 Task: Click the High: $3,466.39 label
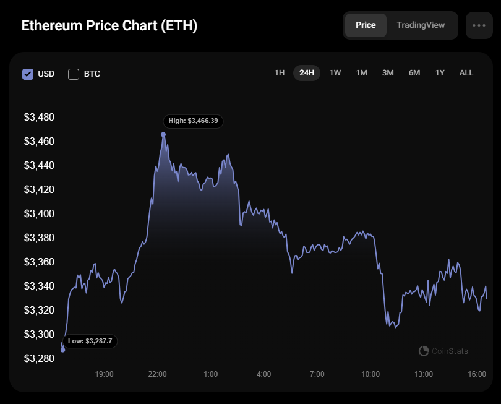(193, 121)
